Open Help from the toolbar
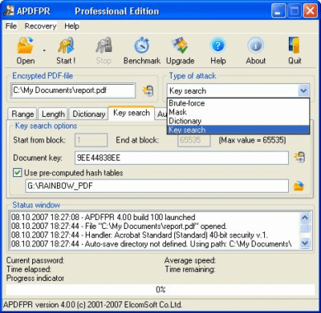 (x=218, y=50)
